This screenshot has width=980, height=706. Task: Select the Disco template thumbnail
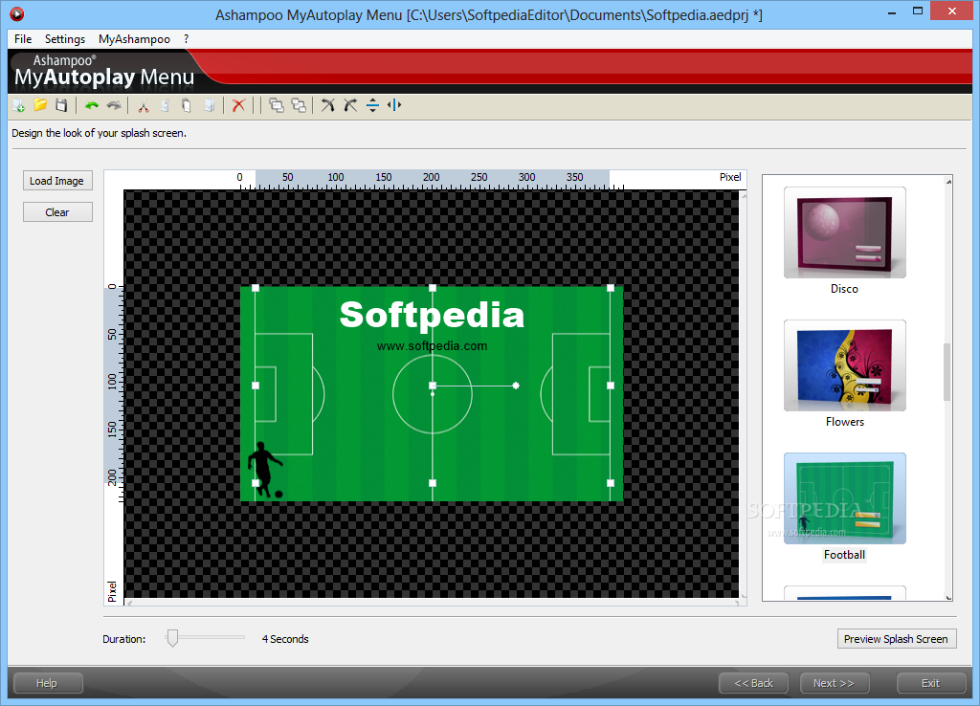pos(844,232)
